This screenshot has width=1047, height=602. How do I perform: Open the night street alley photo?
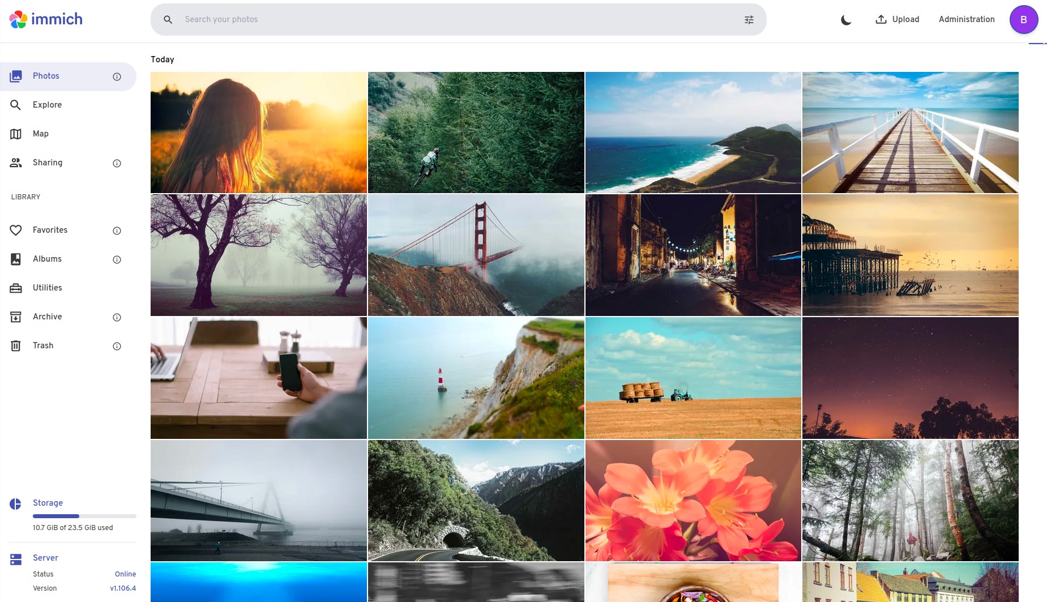click(693, 255)
